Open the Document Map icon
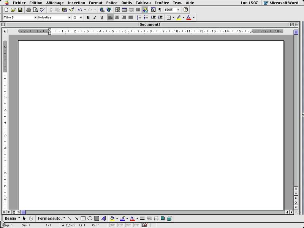Image resolution: width=304 pixels, height=228 pixels. (153, 10)
